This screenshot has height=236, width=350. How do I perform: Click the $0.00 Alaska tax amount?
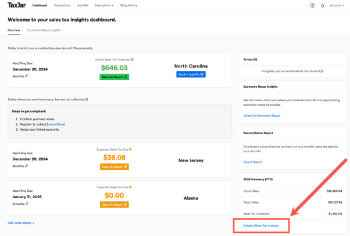115,195
